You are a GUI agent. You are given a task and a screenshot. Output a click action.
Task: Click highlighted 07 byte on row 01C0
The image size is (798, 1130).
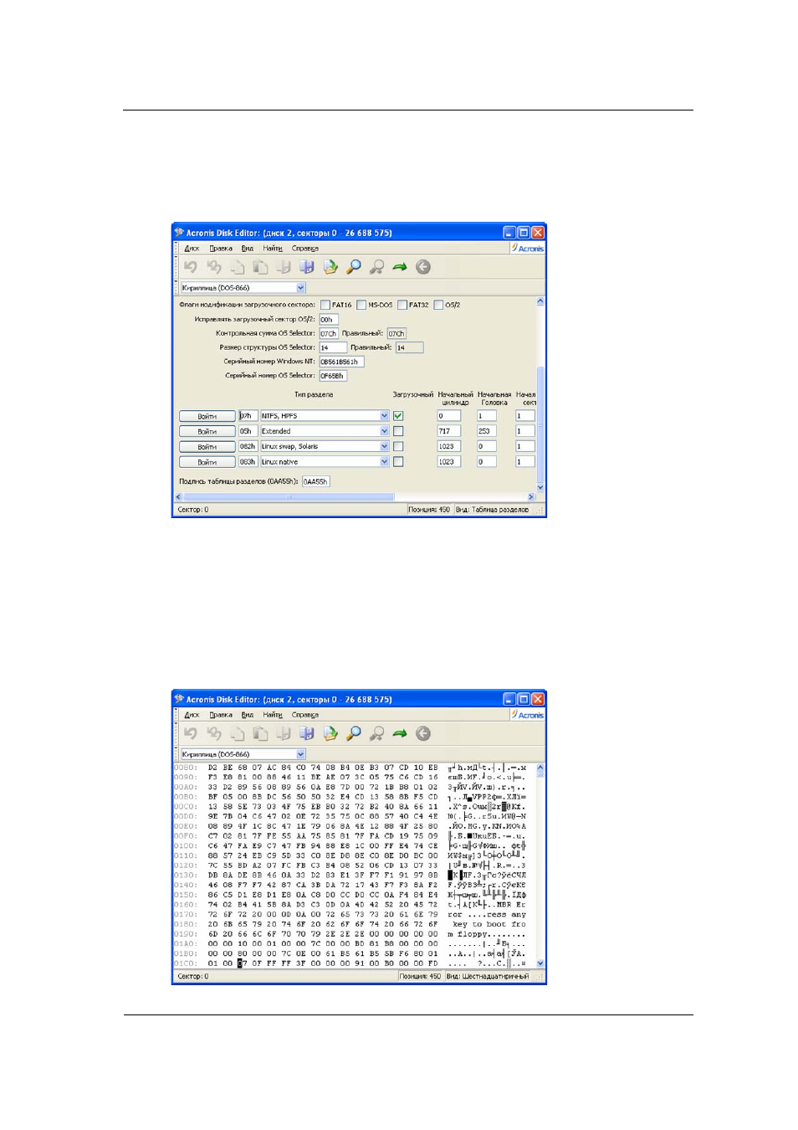(x=242, y=963)
